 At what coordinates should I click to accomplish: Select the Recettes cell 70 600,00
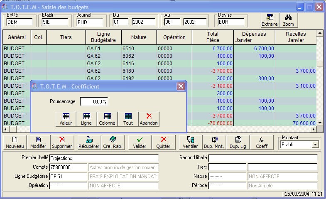(296, 123)
